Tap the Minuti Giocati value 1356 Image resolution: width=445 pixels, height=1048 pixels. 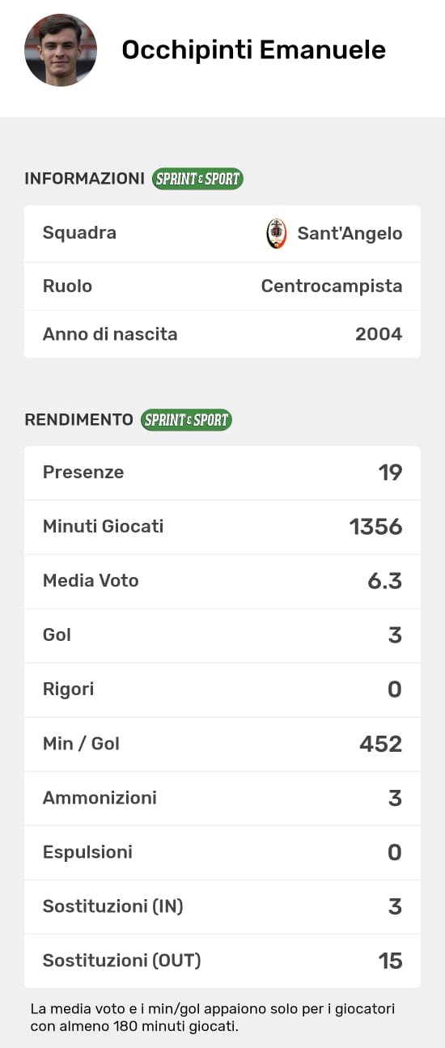375,527
